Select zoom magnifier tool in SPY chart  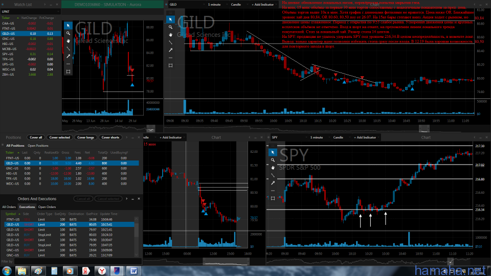pyautogui.click(x=273, y=160)
